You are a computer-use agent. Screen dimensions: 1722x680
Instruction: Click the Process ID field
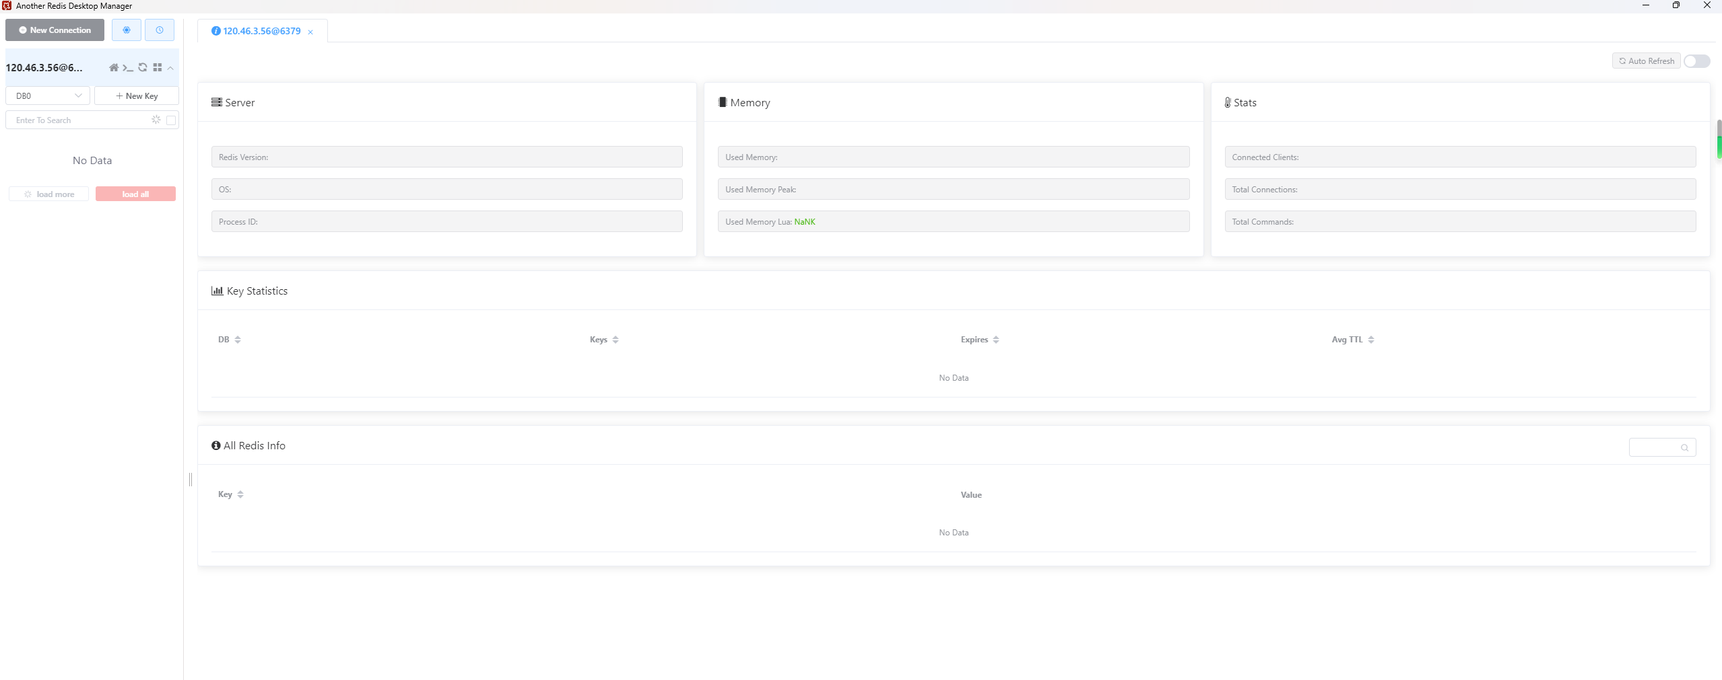(446, 221)
